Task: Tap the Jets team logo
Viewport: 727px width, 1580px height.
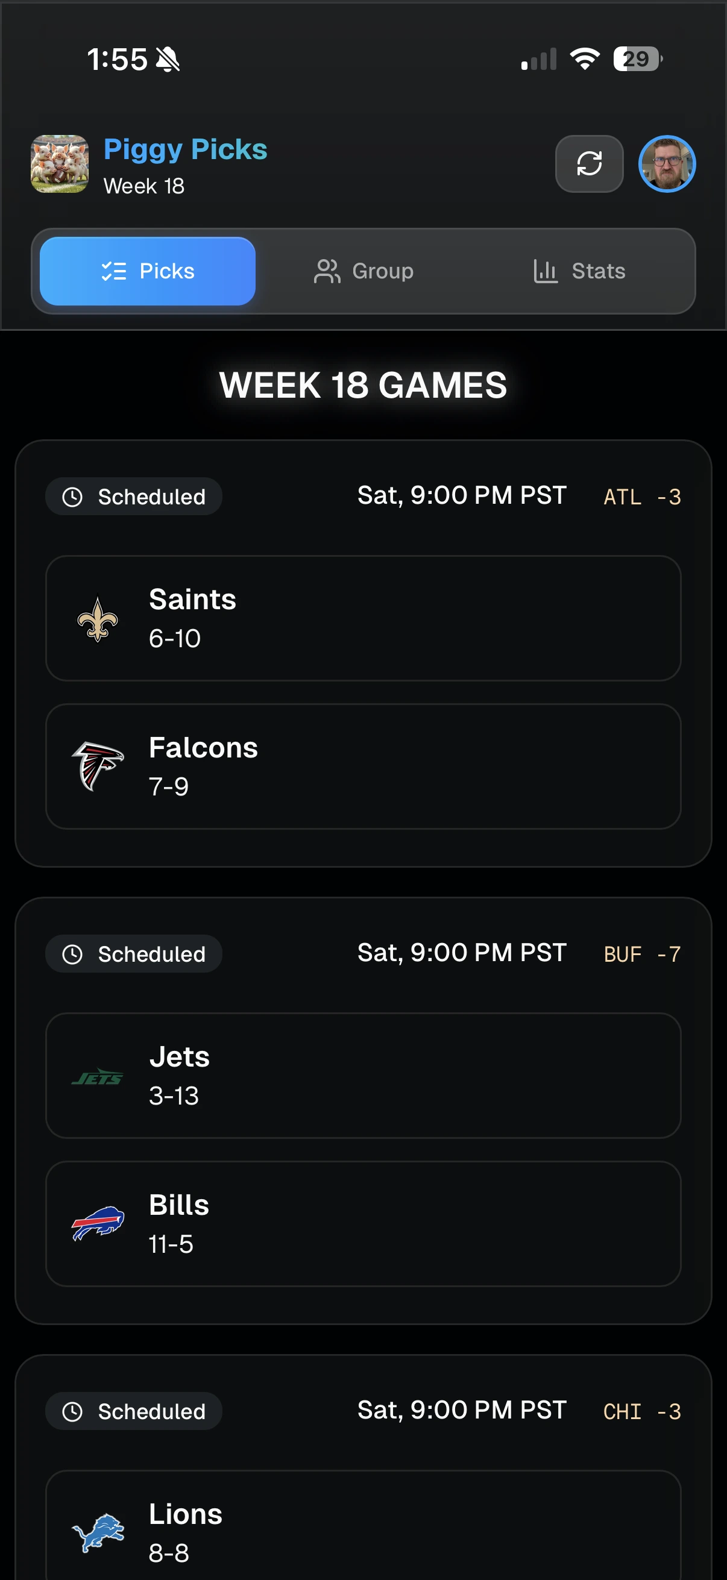Action: [98, 1077]
